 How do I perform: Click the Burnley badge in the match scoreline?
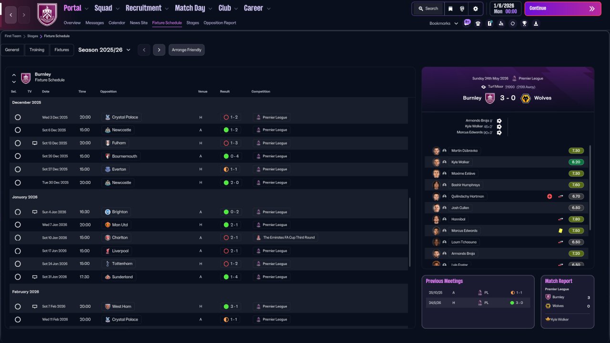(x=490, y=98)
